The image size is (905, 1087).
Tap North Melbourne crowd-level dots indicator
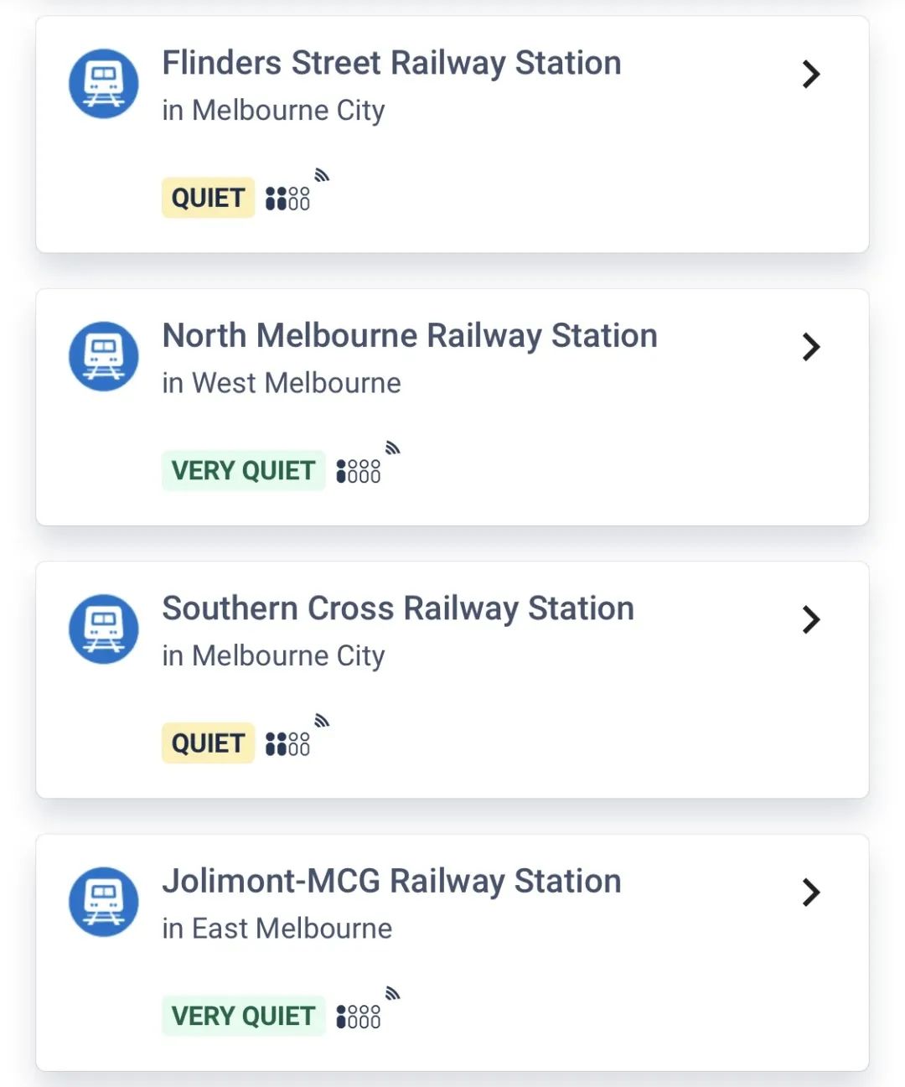click(x=358, y=471)
